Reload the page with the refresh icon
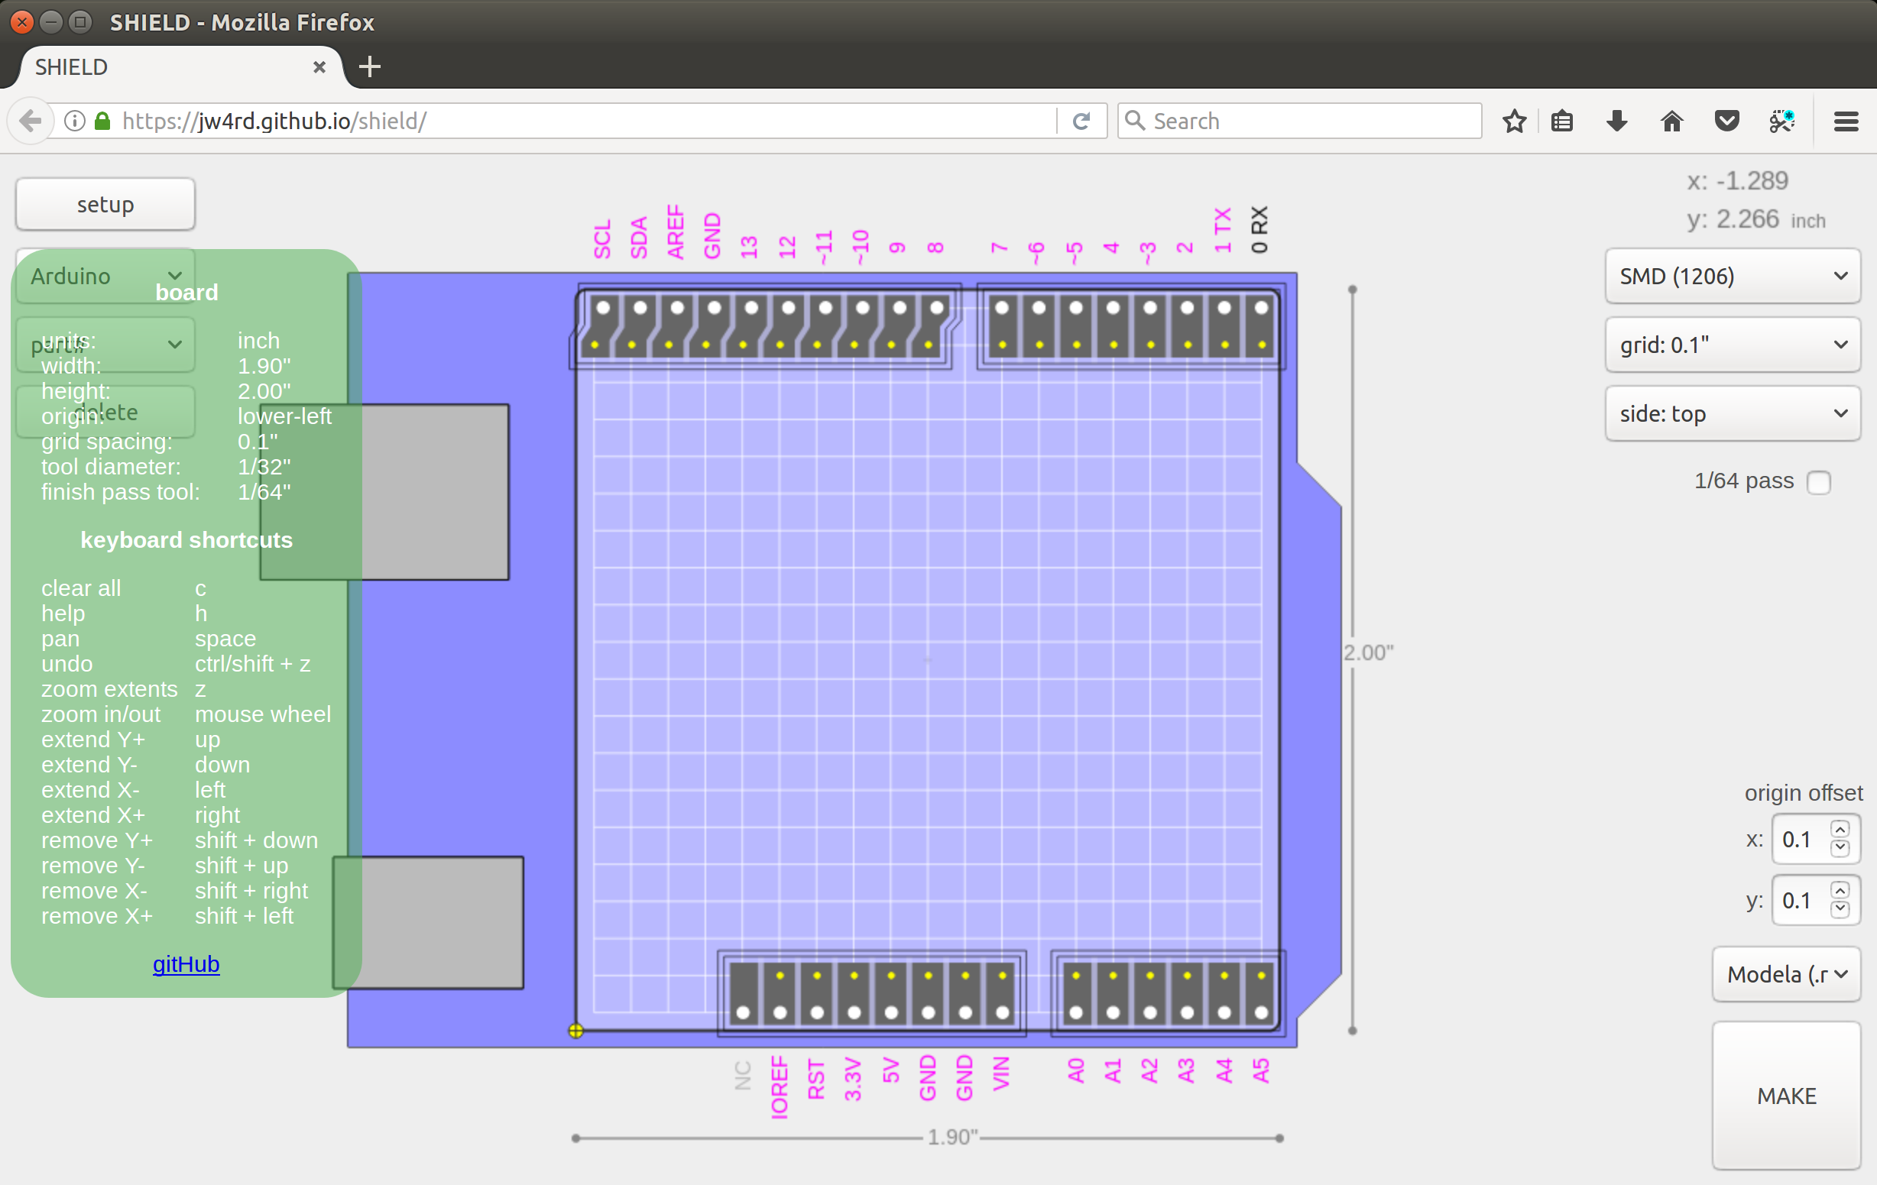This screenshot has height=1185, width=1877. pos(1081,121)
